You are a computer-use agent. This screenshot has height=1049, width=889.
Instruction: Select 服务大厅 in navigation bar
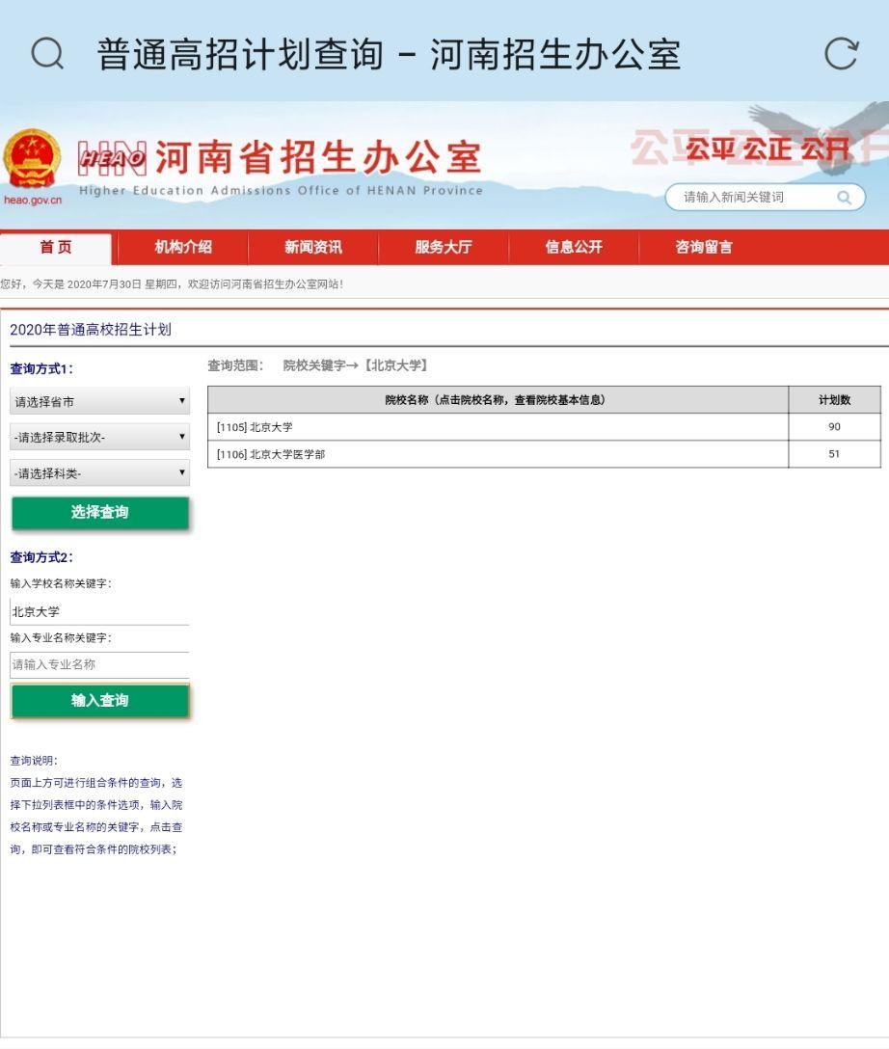click(x=443, y=248)
